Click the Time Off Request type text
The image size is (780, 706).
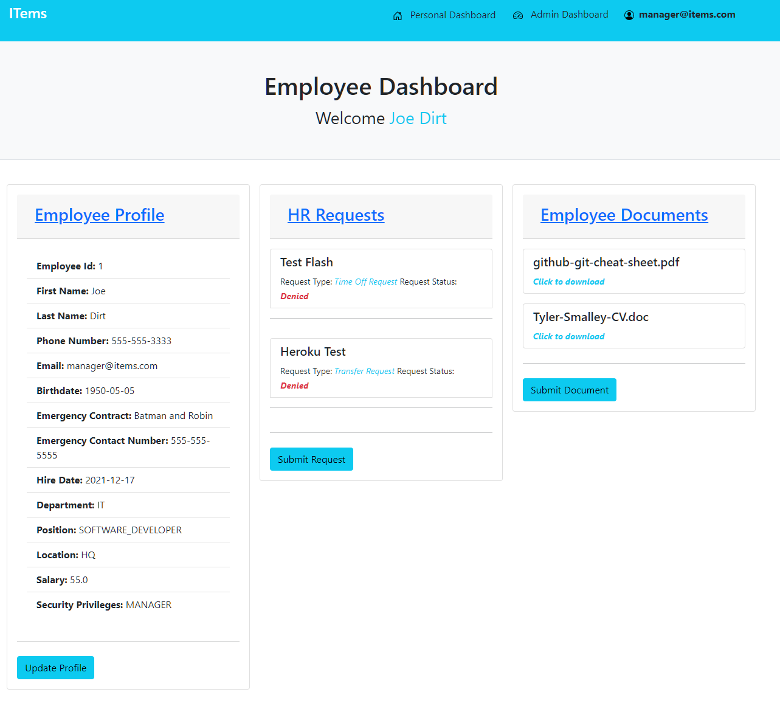click(365, 282)
